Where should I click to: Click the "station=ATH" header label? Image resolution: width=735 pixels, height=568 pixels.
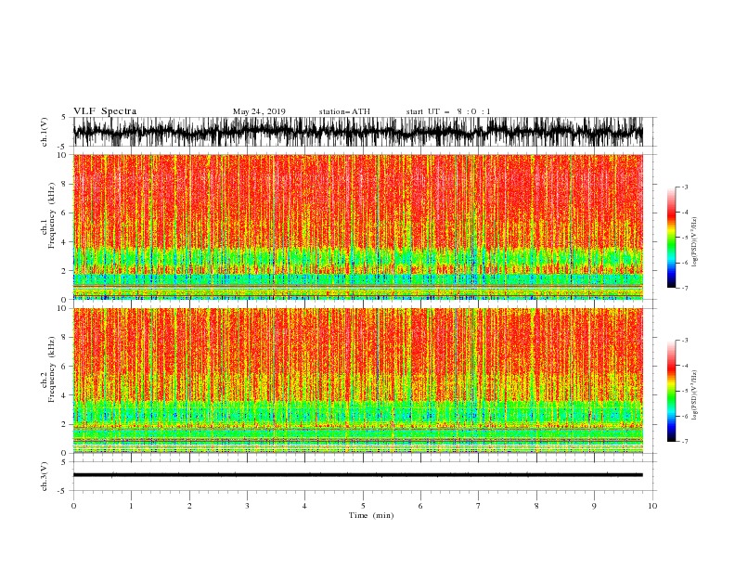point(344,111)
